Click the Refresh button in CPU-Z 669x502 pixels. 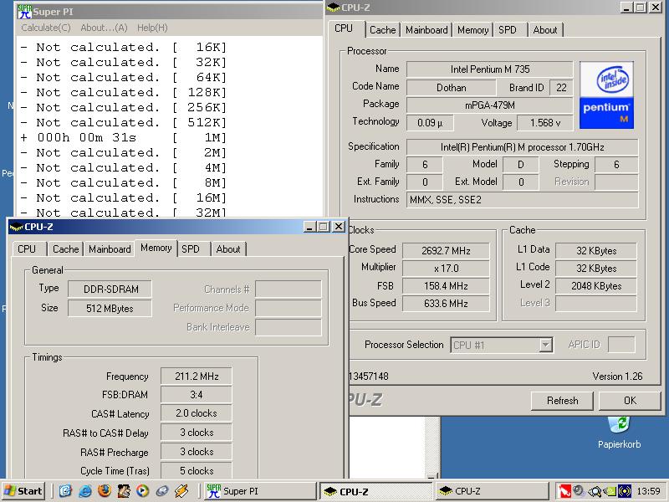point(562,401)
